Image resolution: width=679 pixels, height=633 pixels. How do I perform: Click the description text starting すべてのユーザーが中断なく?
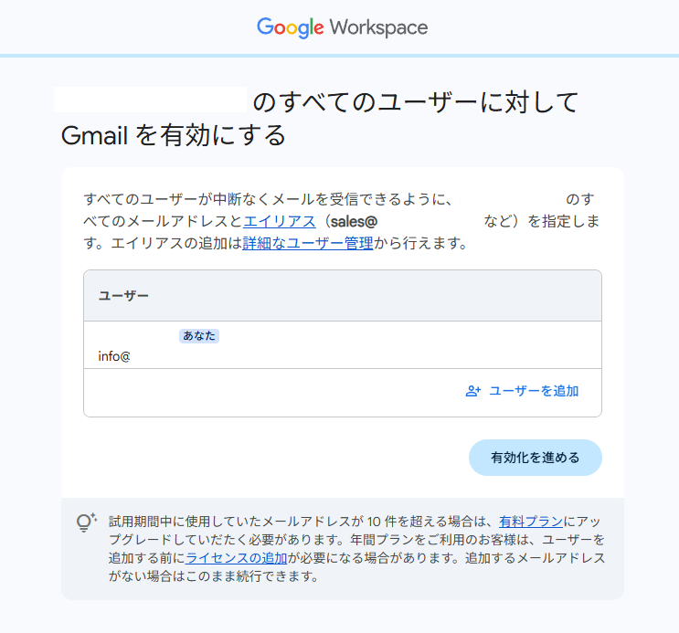coord(265,199)
